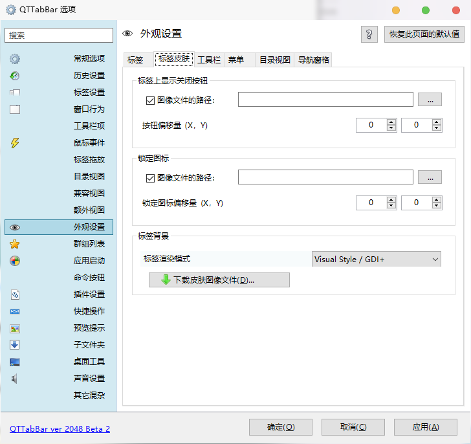Decrease 按钮偏移量 X value with down arrow
Viewport: 471px width, 444px height.
tap(391, 128)
